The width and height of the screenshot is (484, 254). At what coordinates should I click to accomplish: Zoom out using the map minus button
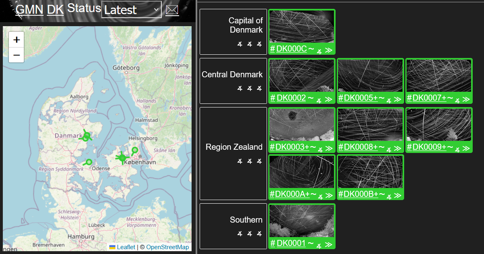click(x=16, y=55)
